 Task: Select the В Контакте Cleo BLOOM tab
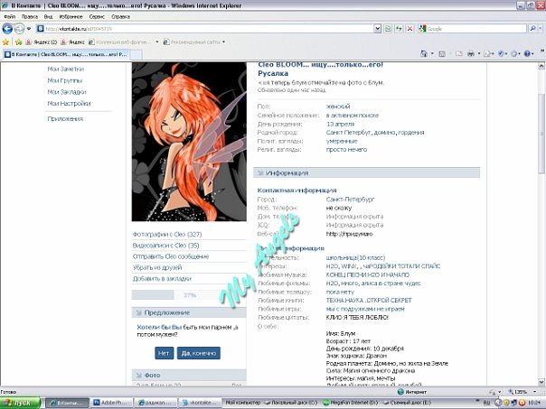(65, 54)
